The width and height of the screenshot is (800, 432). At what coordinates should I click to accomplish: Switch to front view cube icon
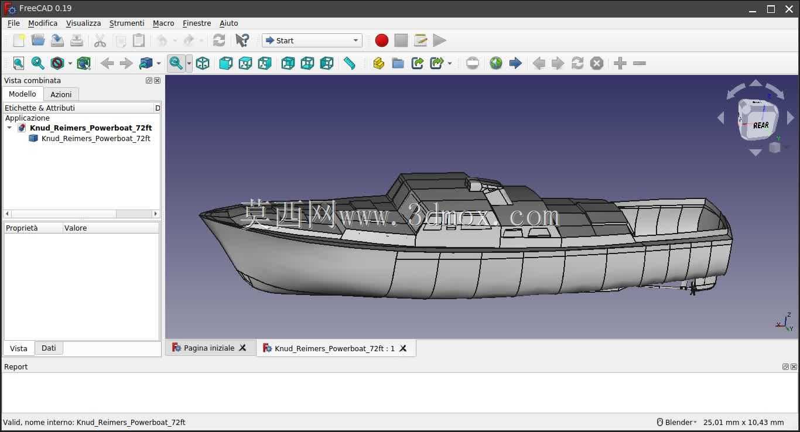[226, 63]
